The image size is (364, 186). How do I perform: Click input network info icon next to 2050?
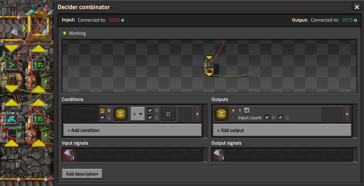(123, 20)
